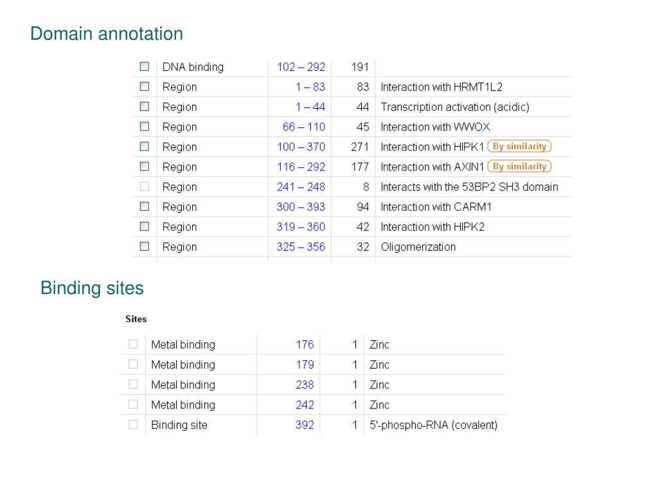Check the Metal binding 179 row box
This screenshot has width=658, height=494.
[133, 364]
